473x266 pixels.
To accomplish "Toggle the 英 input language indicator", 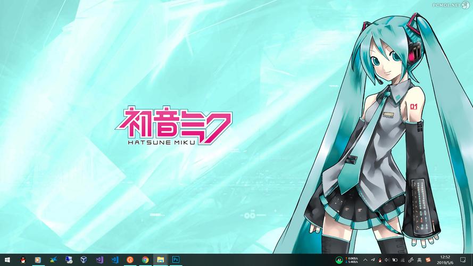I will point(419,260).
